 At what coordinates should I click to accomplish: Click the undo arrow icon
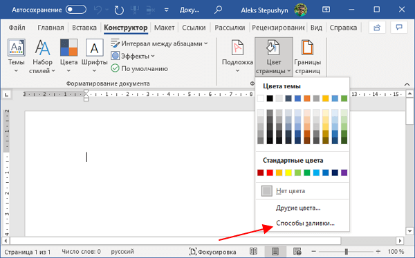[x=98, y=10]
